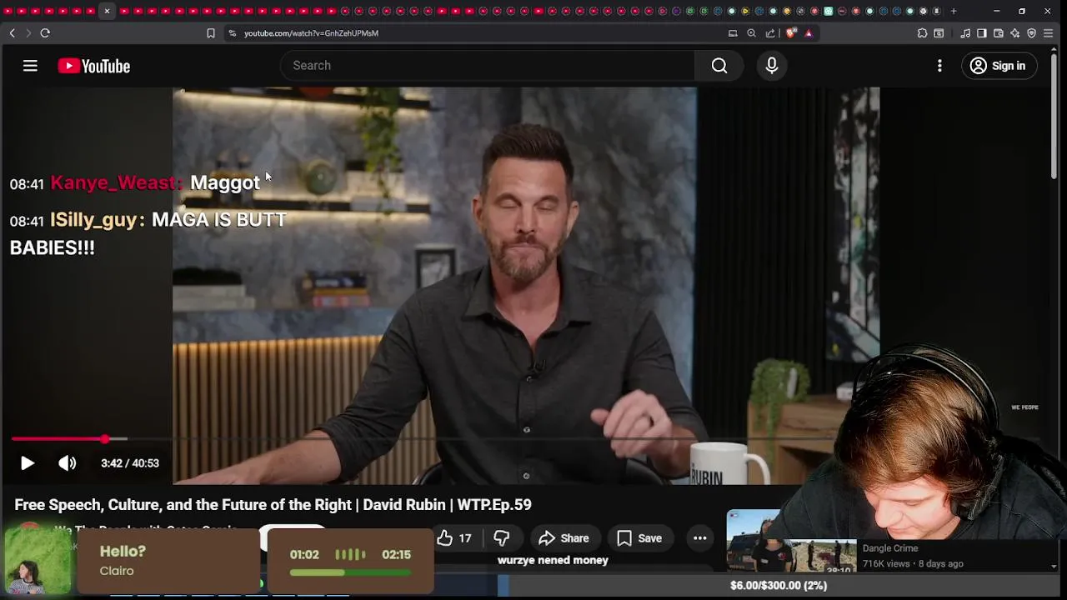
Task: Reload the current page
Action: tap(45, 33)
